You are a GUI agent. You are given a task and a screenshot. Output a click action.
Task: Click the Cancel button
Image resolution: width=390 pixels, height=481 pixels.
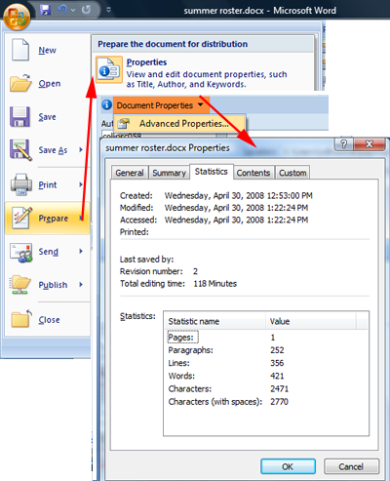(351, 466)
